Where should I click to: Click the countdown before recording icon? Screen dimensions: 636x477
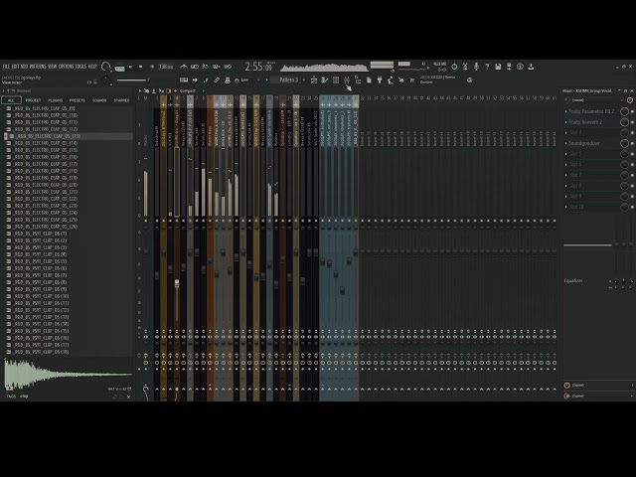[206, 67]
